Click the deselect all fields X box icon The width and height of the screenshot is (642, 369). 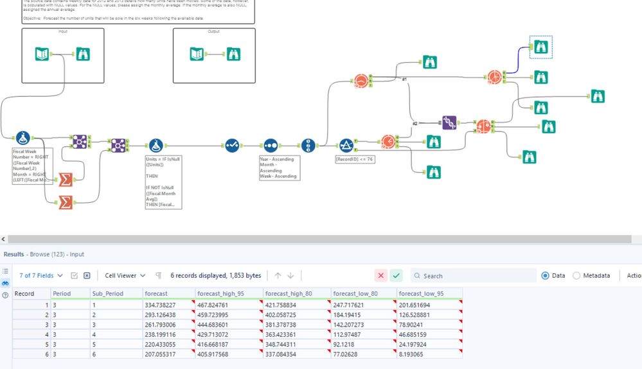point(87,276)
